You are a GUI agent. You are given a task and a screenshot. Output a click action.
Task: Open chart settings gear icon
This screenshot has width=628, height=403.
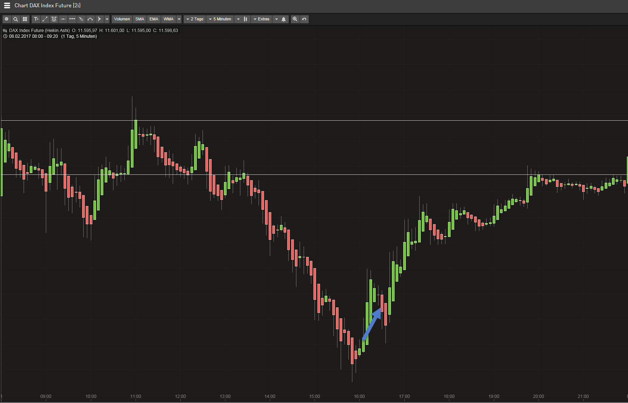[7, 19]
